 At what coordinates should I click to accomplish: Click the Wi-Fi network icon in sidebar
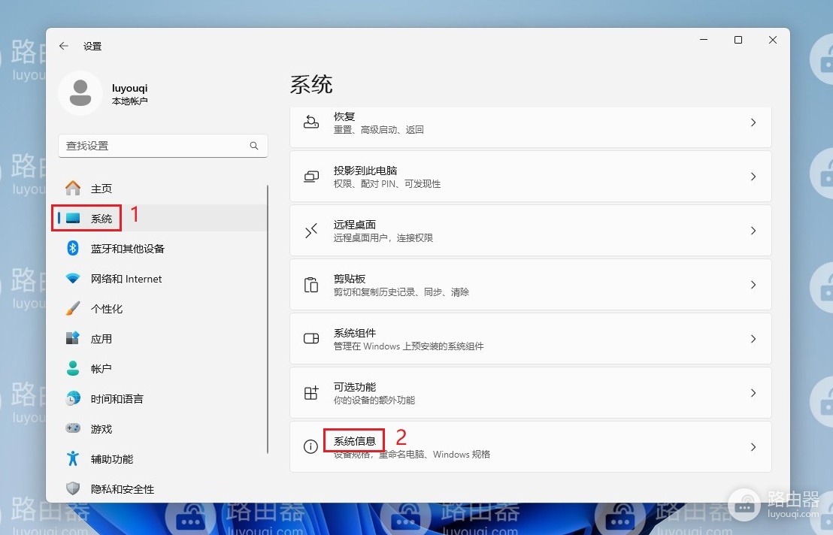coord(73,278)
